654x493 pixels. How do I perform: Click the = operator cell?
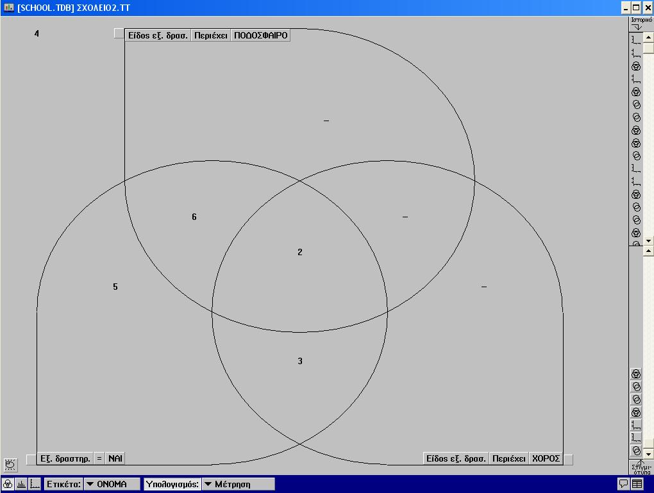point(99,458)
